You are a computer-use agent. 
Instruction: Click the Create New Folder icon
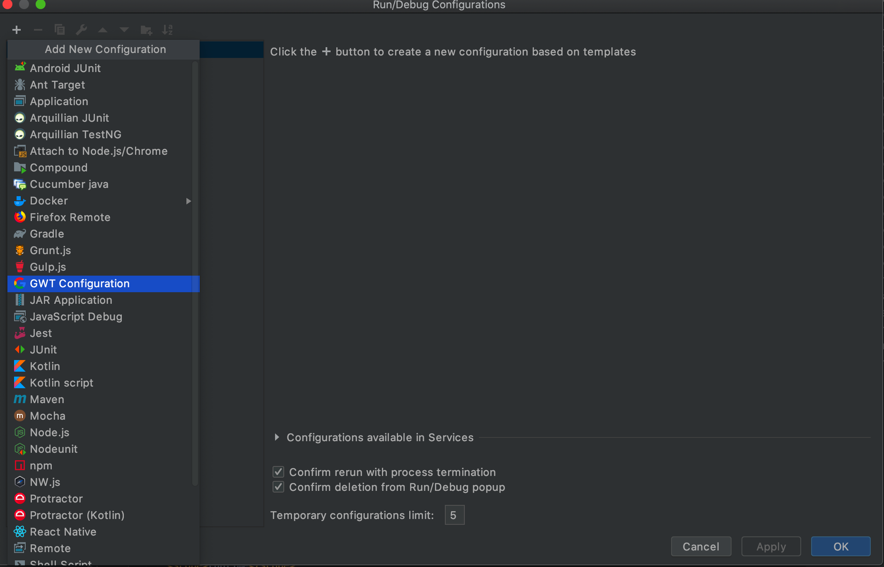tap(146, 30)
